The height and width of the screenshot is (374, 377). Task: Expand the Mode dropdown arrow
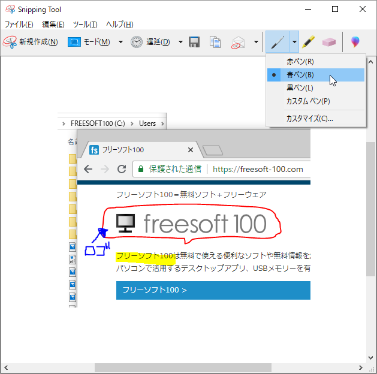120,42
